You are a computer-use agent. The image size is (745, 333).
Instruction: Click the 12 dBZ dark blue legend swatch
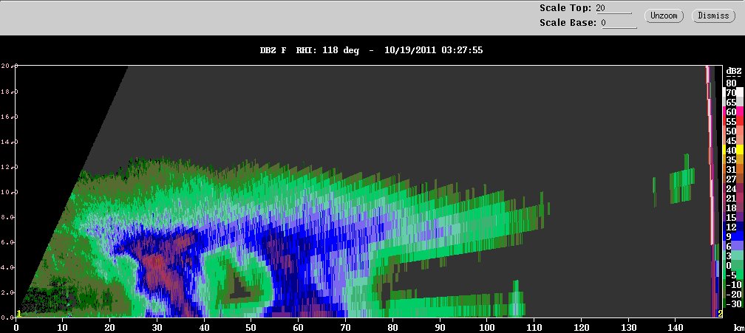tap(732, 227)
